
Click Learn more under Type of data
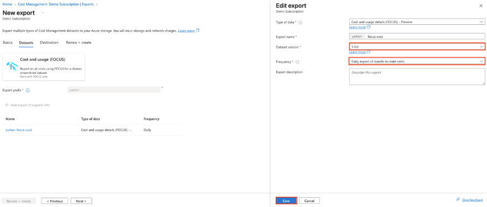(358, 27)
